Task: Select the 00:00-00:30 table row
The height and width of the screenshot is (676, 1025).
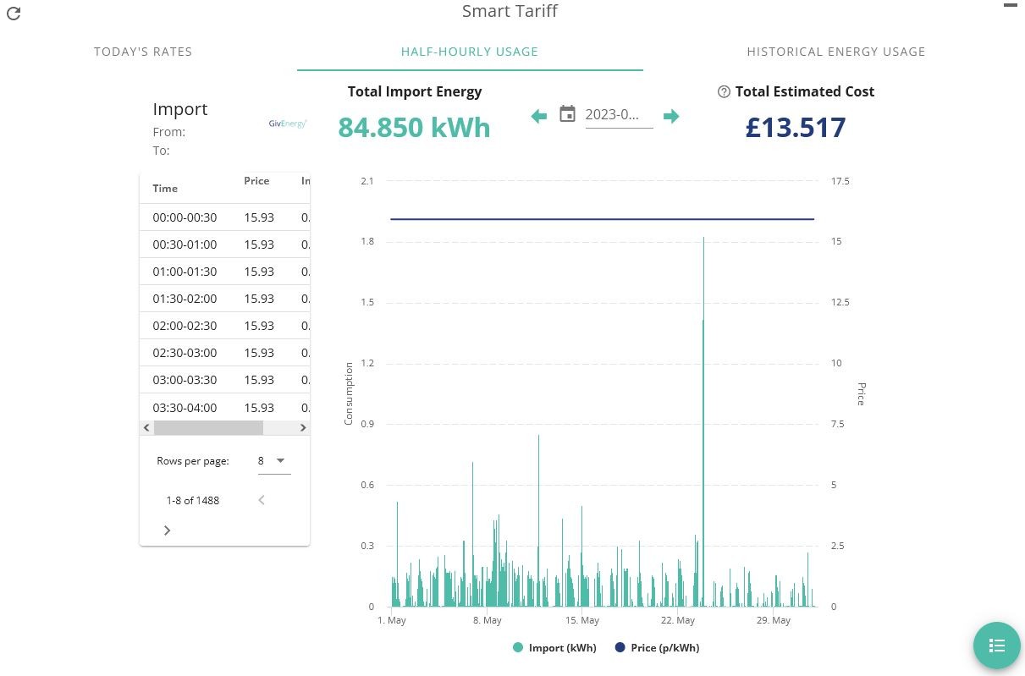Action: [x=225, y=217]
